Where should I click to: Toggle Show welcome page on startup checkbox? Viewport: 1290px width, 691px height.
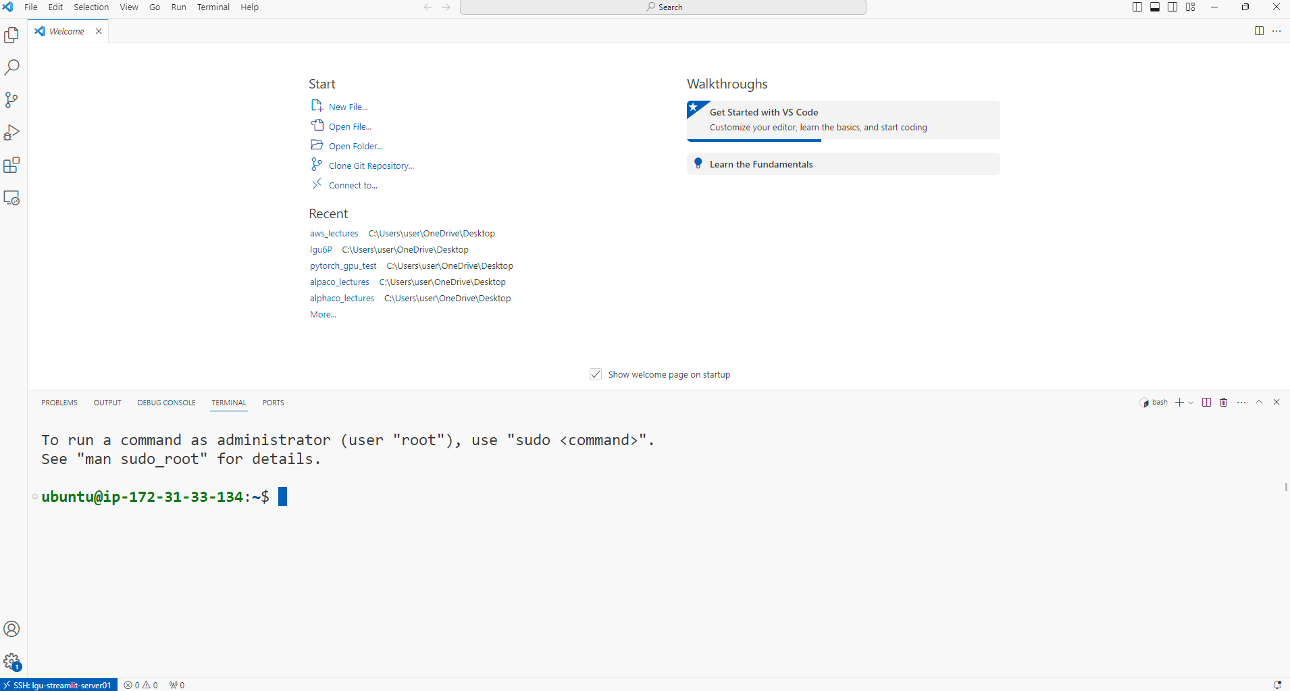(596, 374)
